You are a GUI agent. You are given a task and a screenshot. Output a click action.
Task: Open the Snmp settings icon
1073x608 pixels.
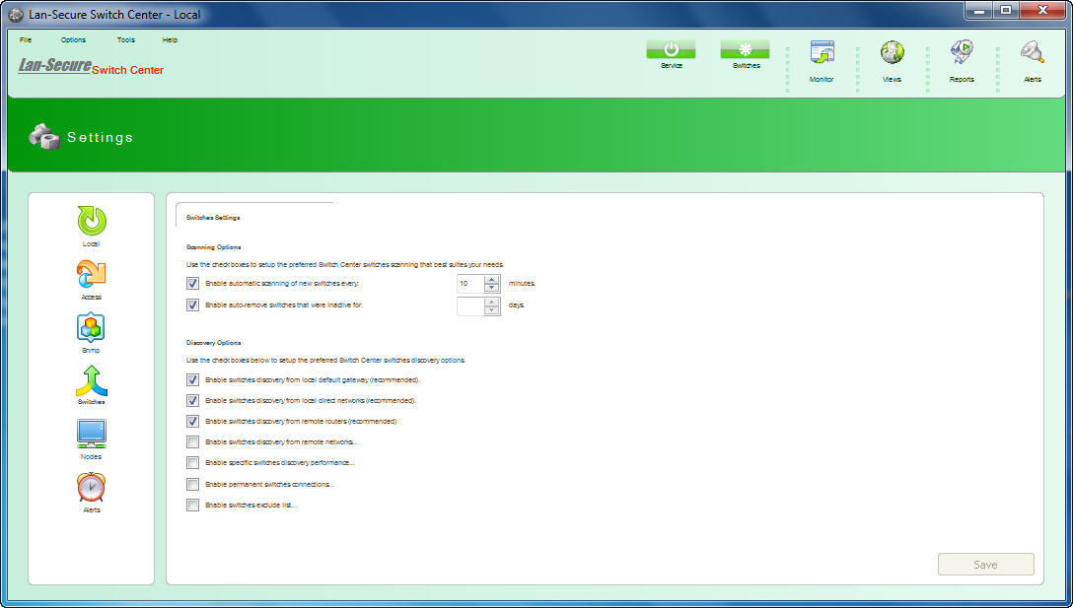[91, 328]
